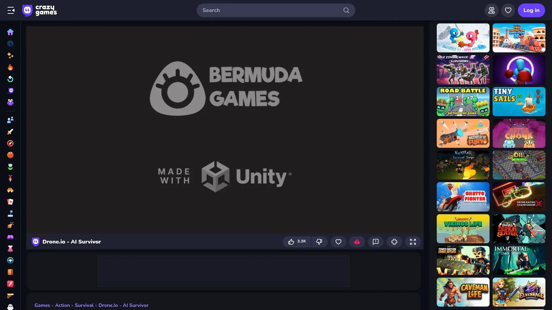This screenshot has height=310, width=552.
Task: Open the blue boxer game thumbnail
Action: tap(519, 70)
